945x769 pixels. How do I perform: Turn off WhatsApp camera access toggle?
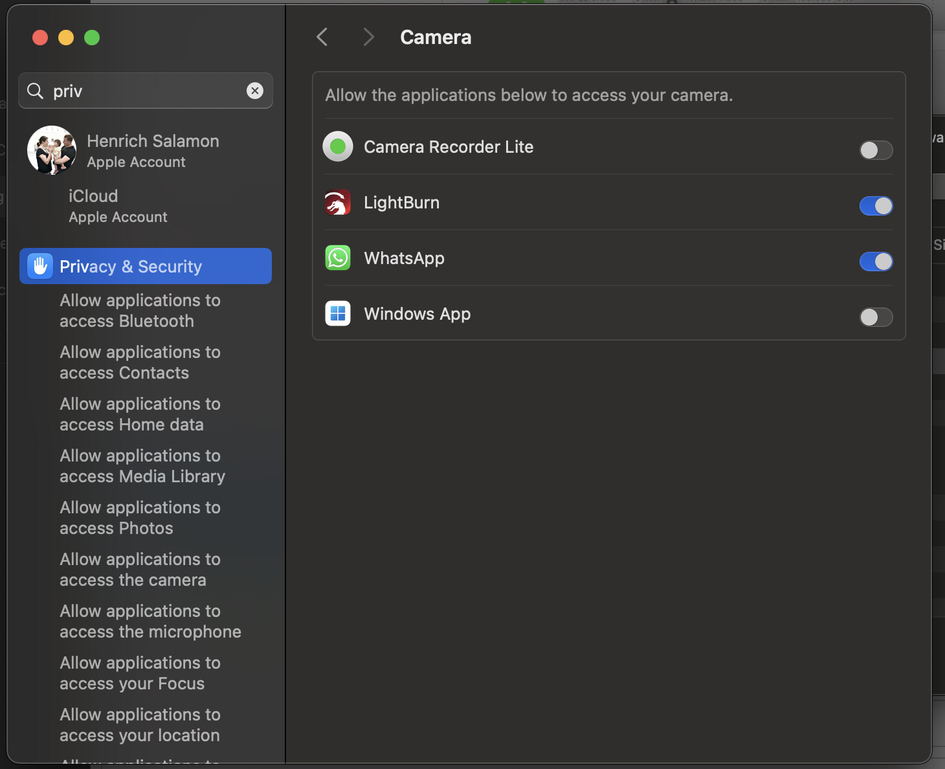876,262
